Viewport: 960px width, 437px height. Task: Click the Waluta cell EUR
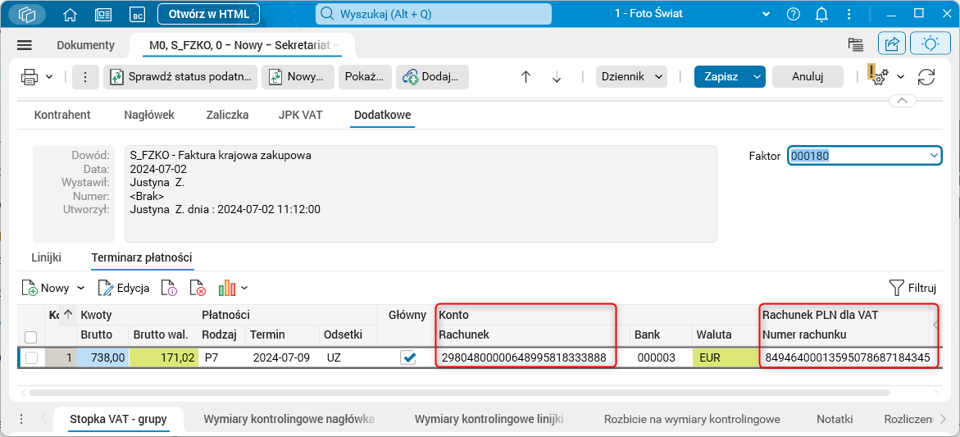[x=724, y=358]
